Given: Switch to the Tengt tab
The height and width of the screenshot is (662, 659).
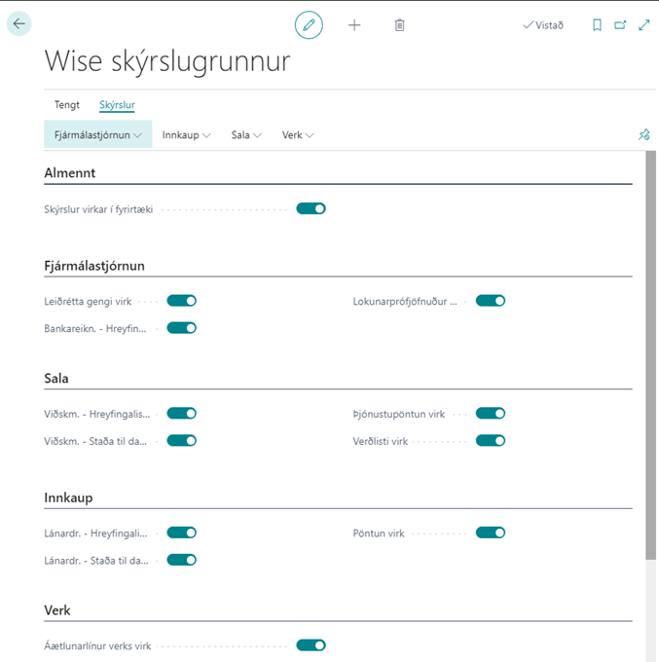Looking at the screenshot, I should tap(67, 104).
